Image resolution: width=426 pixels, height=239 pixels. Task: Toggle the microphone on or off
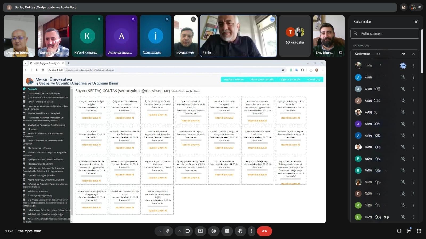[168, 231]
